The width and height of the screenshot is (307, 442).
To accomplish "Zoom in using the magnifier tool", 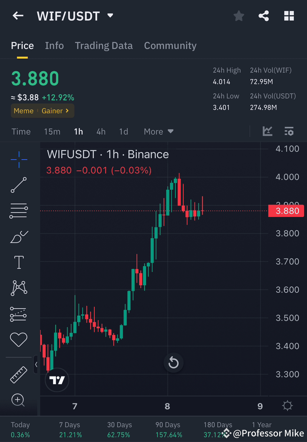I will (18, 400).
